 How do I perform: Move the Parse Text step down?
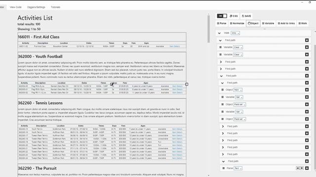click(x=302, y=168)
